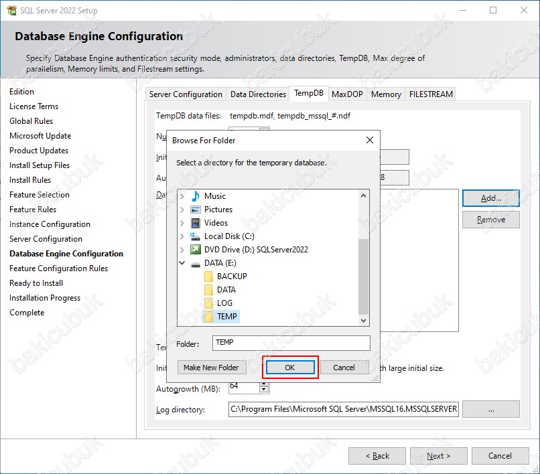
Task: Select the Music row in tree
Action: [215, 196]
